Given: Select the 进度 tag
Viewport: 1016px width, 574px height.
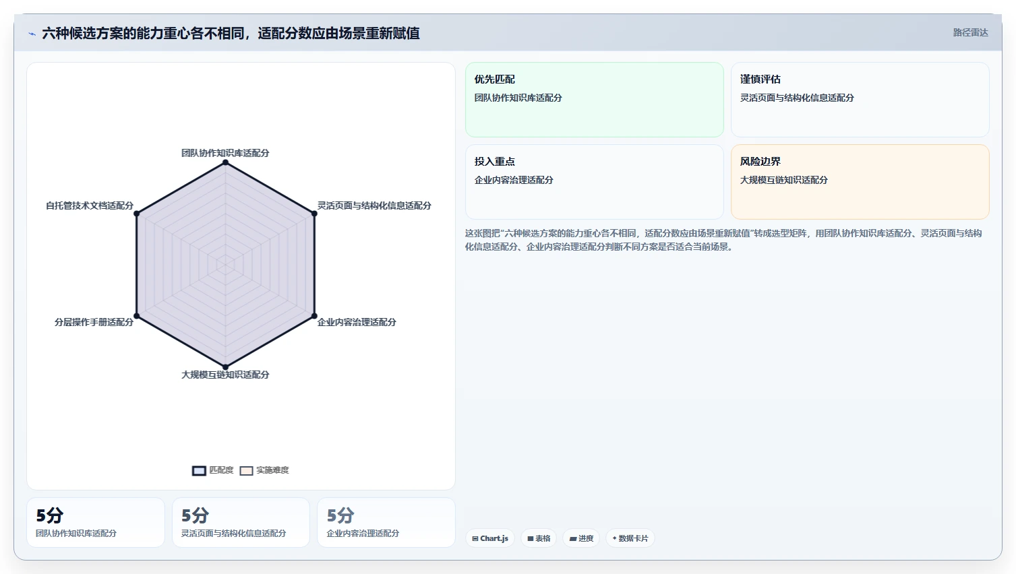Looking at the screenshot, I should pos(581,538).
